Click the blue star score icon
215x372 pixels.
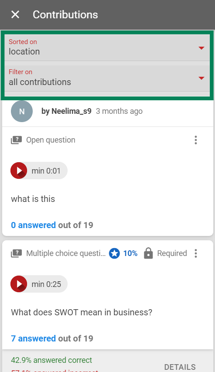pos(114,253)
